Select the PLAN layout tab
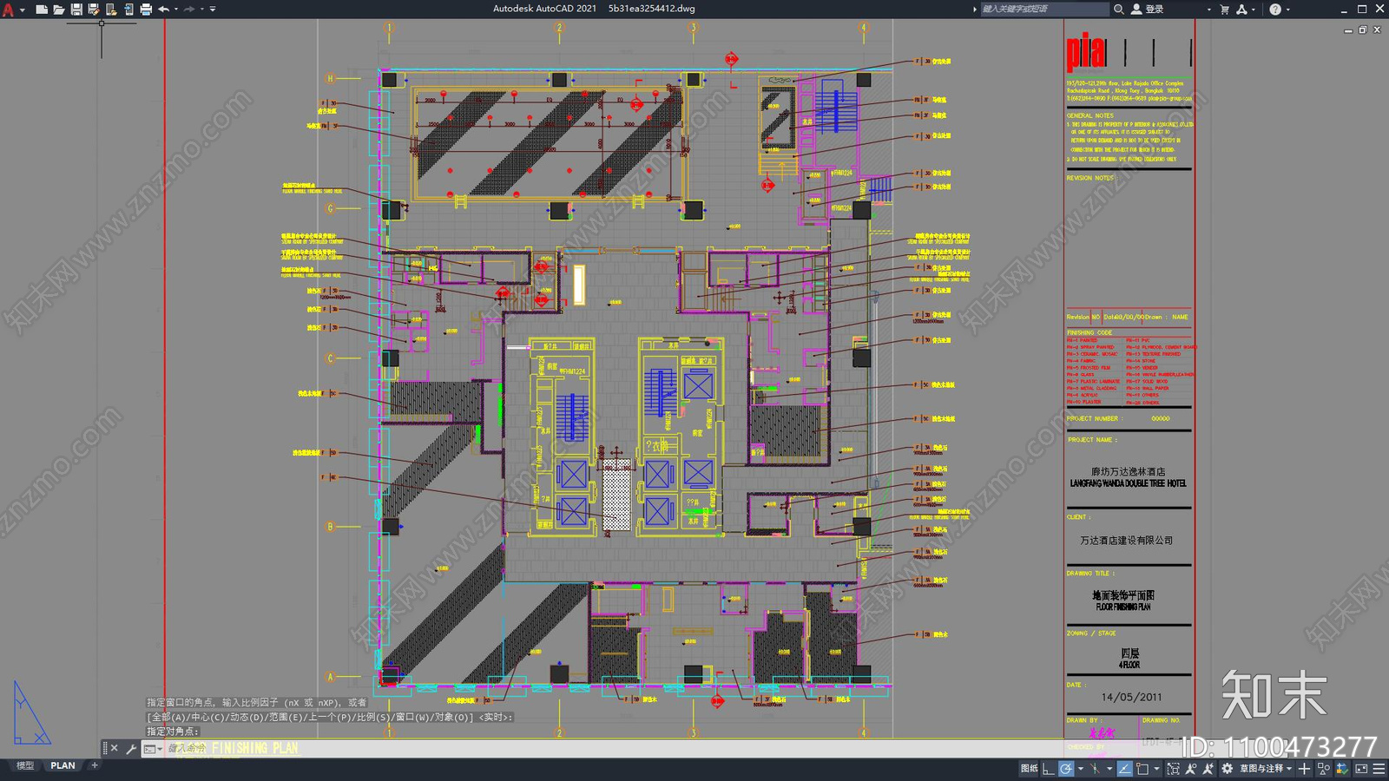 63,765
